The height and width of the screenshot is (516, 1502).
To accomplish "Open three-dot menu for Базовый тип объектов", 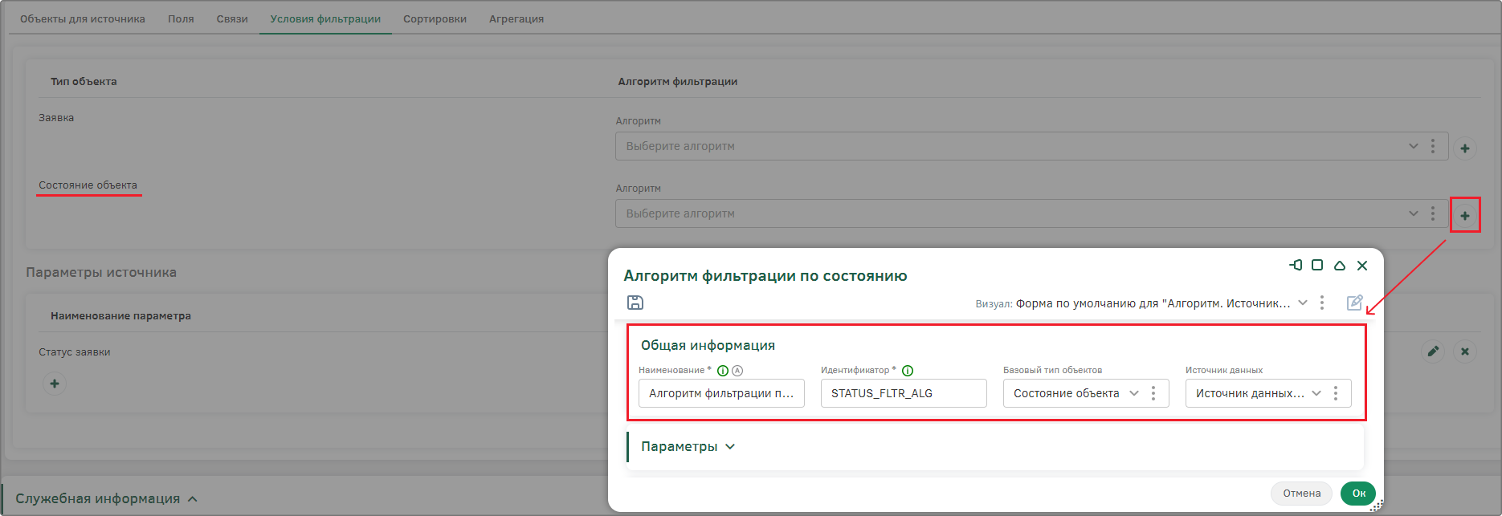I will 1153,393.
